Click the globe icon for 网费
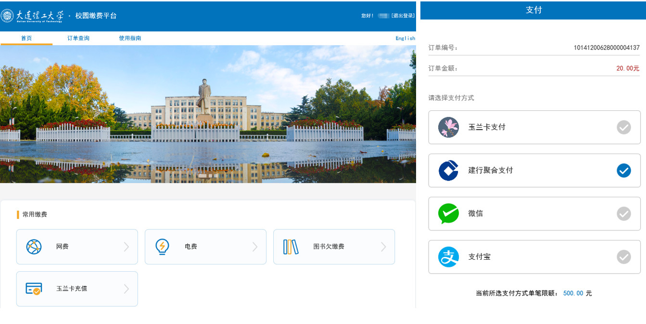646x324 pixels. (34, 247)
